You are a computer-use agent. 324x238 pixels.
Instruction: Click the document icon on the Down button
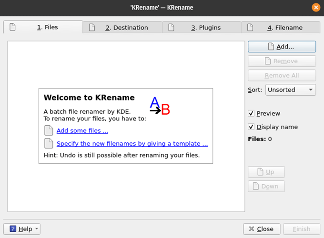[256, 186]
